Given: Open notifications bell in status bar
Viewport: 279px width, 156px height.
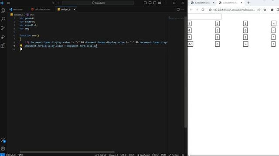Looking at the screenshot, I should pos(183,155).
